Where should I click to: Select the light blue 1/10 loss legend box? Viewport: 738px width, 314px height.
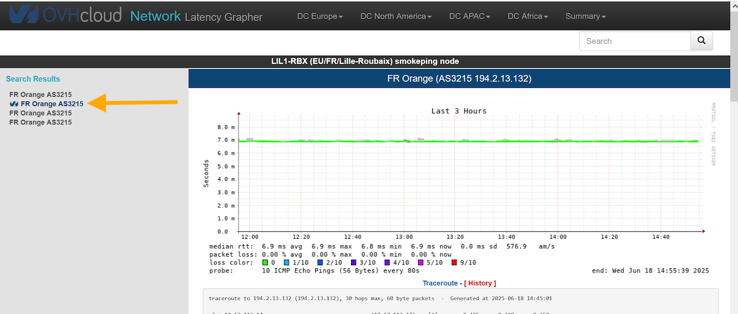tap(286, 262)
